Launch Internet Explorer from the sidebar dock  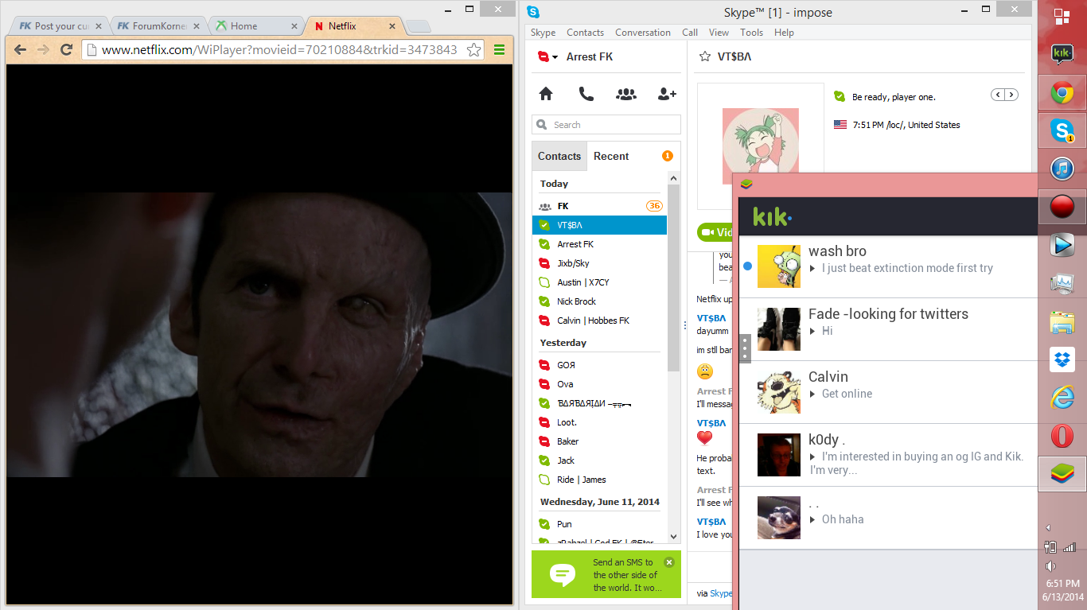pos(1062,398)
